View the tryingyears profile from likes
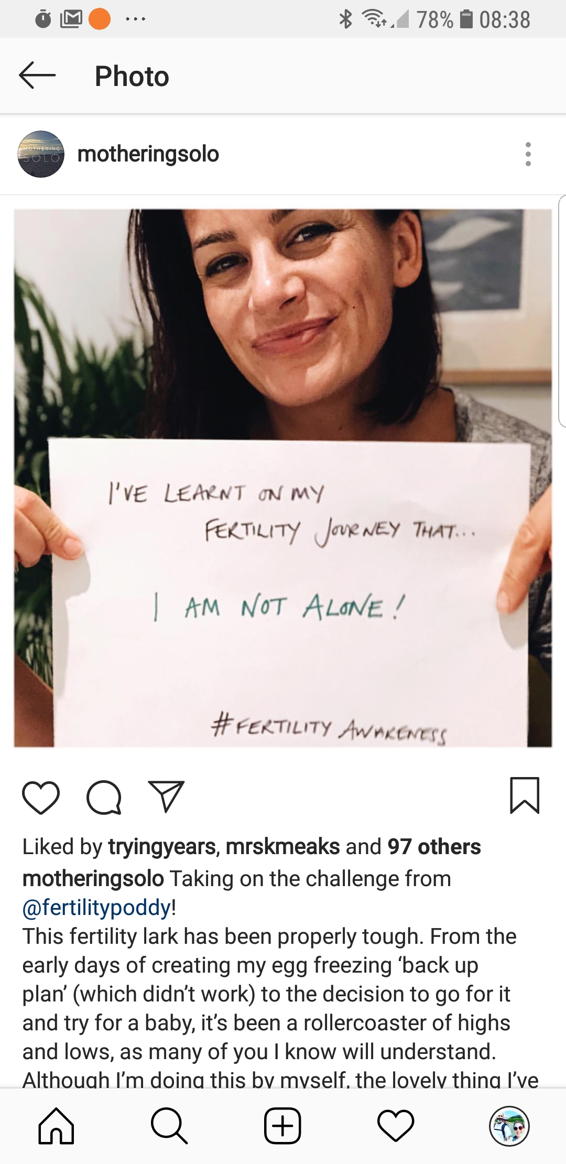Image resolution: width=566 pixels, height=1164 pixels. click(162, 847)
